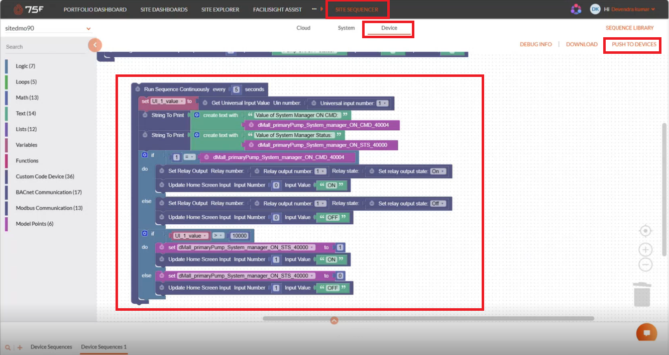Open the gear on Set Relay Output in do branch
669x355 pixels.
(162, 171)
